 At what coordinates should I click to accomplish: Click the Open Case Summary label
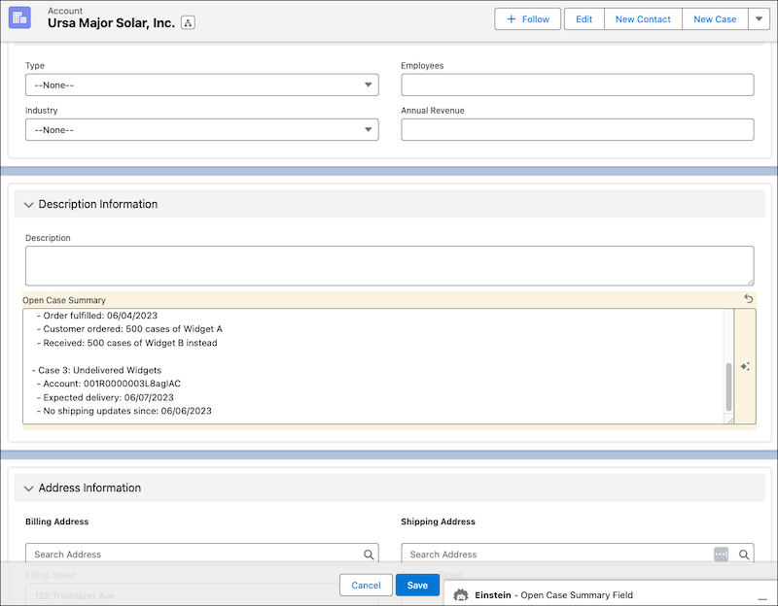click(x=64, y=300)
